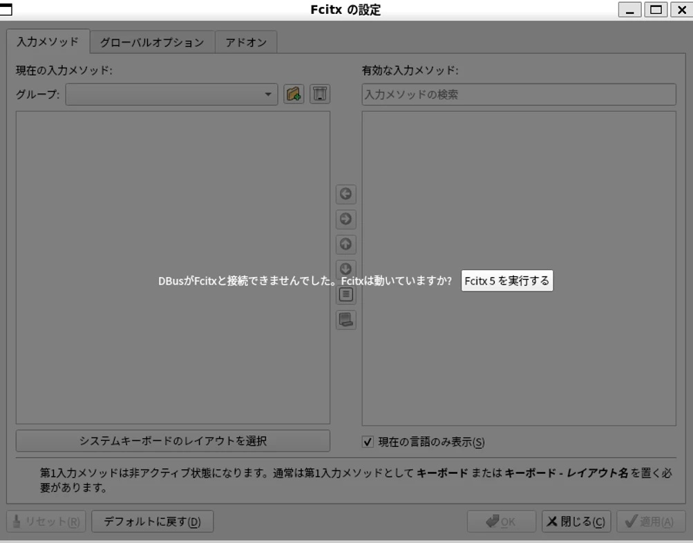Open the グループ dropdown
The image size is (693, 543).
coord(171,94)
